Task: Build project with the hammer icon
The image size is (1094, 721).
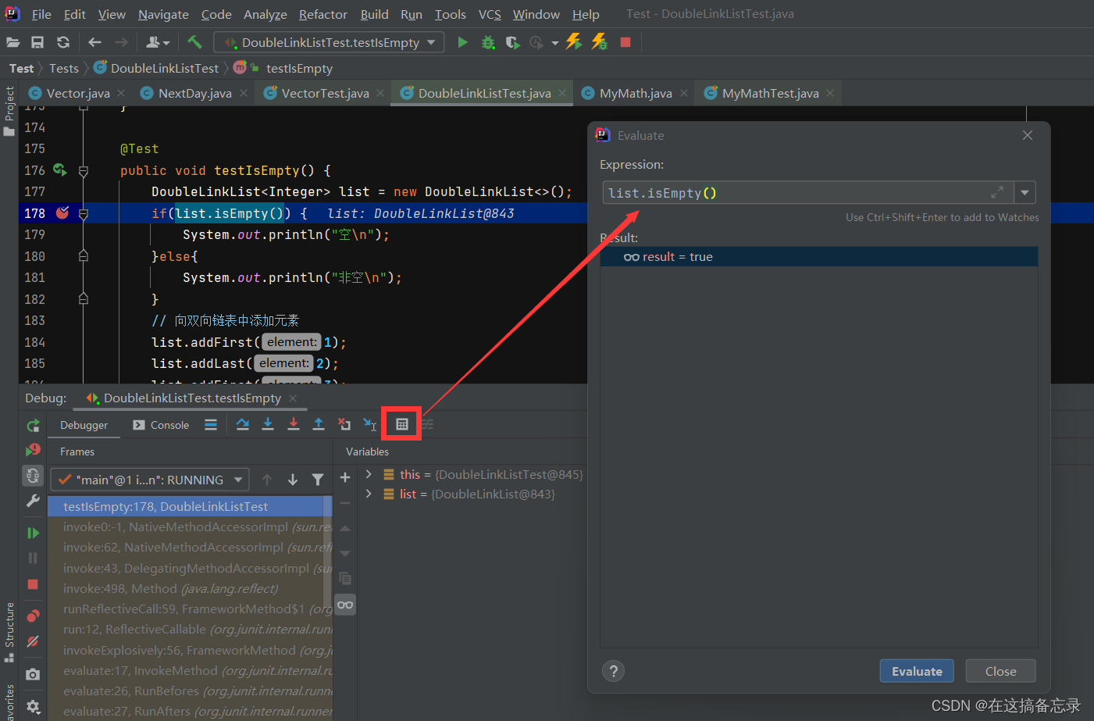Action: pos(194,42)
